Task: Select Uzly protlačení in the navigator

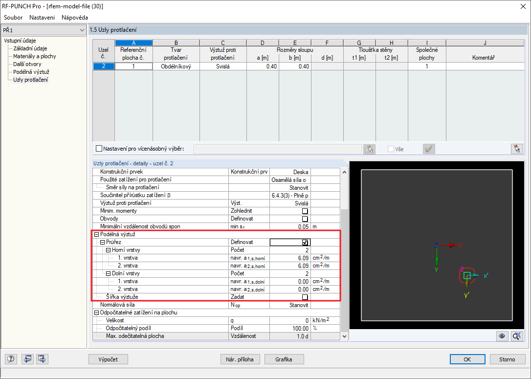Action: pyautogui.click(x=30, y=80)
